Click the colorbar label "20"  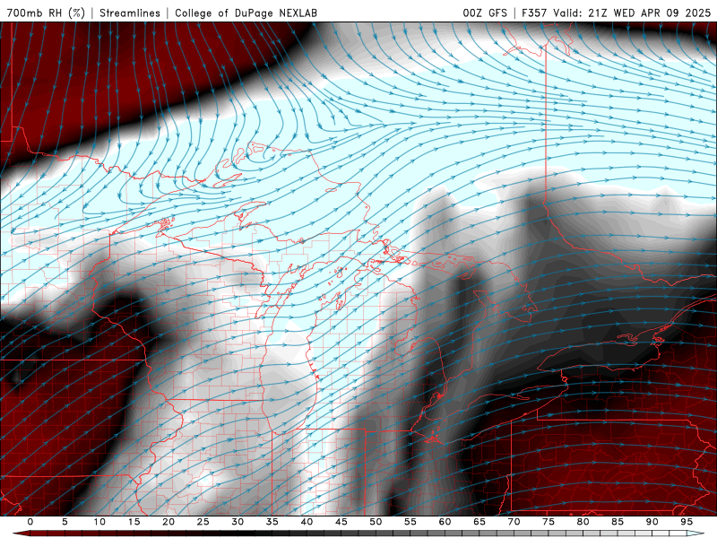[x=168, y=522]
